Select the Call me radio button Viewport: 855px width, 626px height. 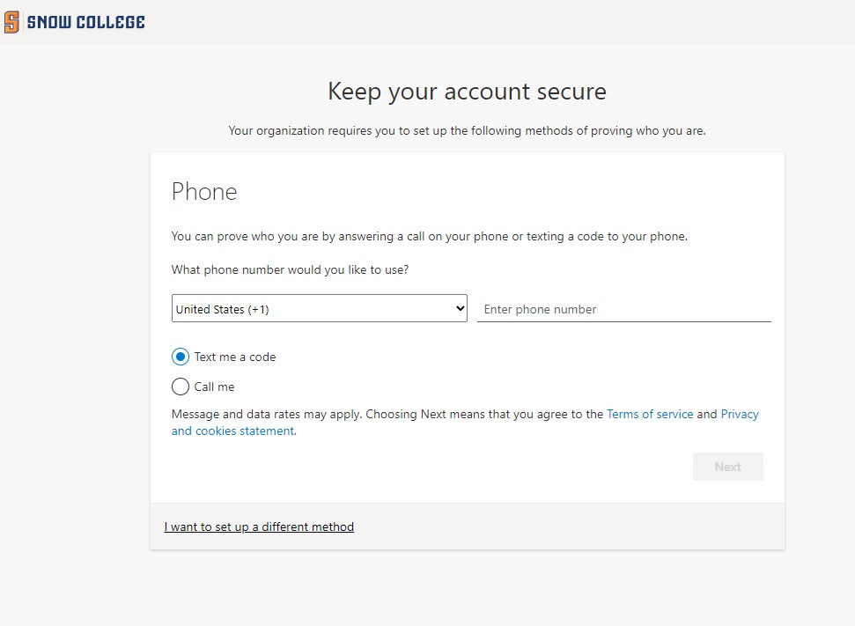[181, 387]
